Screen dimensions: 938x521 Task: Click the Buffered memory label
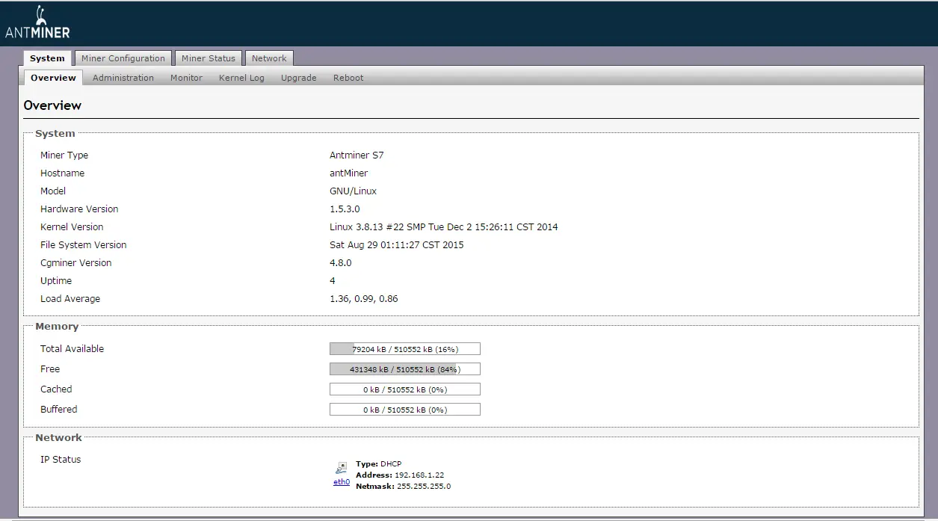59,410
